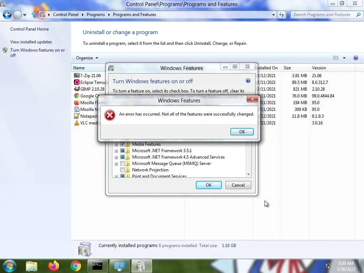The image size is (364, 273).
Task: Click Control Panel breadcrumb
Action: click(x=66, y=14)
